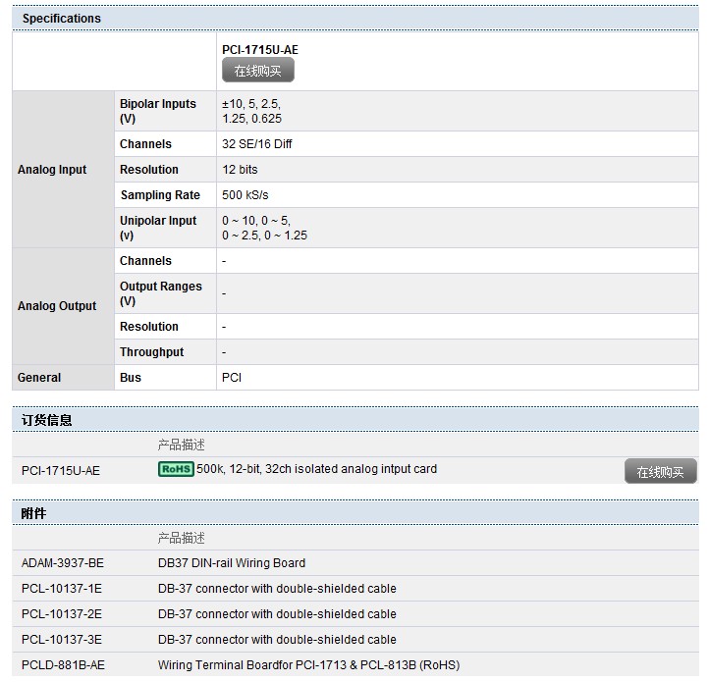Click the Unipolar Input (v) label
This screenshot has height=682, width=709.
[x=158, y=228]
